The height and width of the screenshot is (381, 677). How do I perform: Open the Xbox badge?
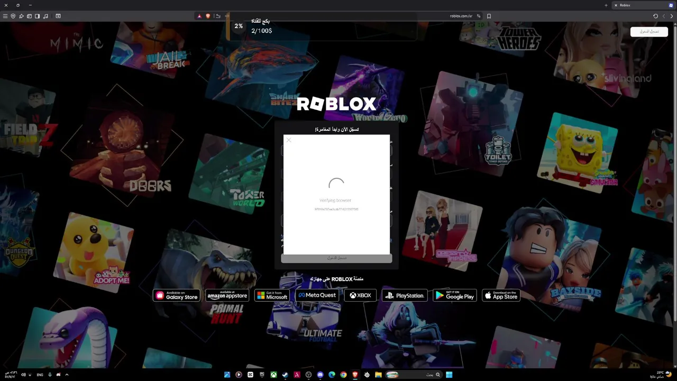point(360,295)
